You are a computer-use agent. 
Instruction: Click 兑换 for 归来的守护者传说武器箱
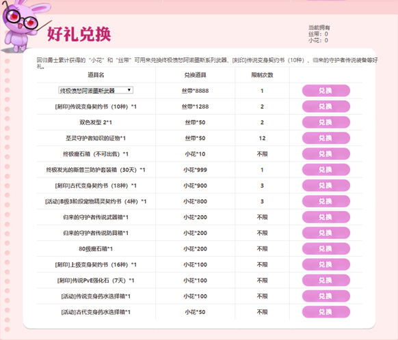[326, 217]
